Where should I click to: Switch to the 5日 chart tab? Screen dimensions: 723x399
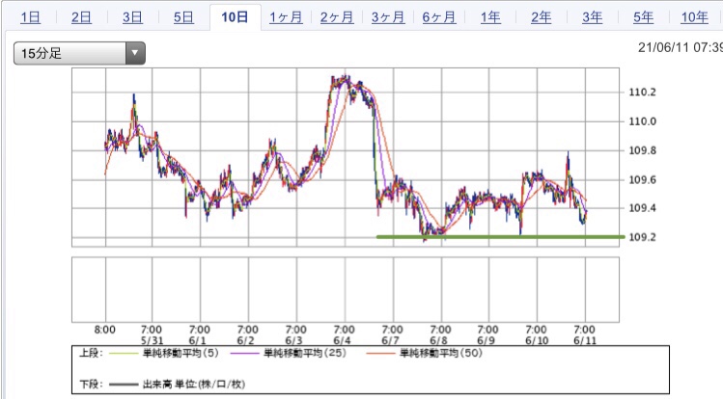183,17
